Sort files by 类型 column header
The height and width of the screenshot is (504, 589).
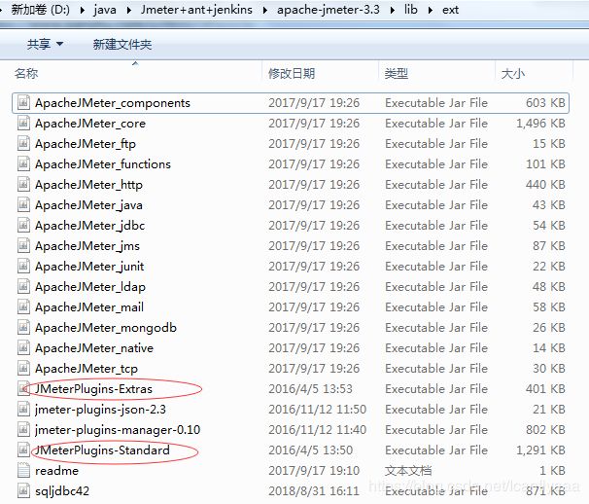pyautogui.click(x=397, y=73)
